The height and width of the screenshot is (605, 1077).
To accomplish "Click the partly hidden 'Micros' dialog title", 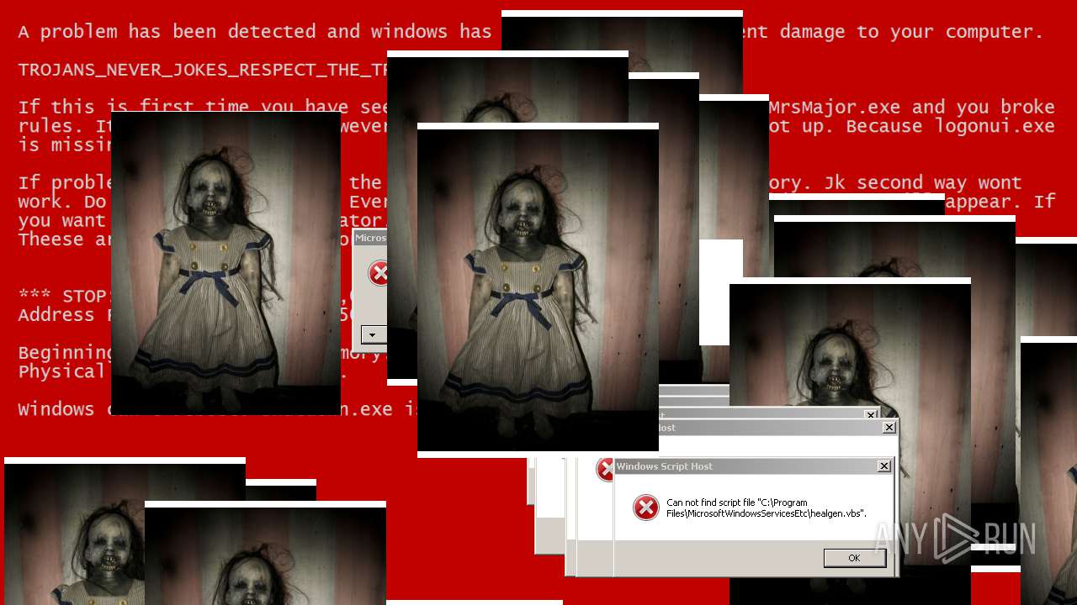I will click(x=370, y=238).
